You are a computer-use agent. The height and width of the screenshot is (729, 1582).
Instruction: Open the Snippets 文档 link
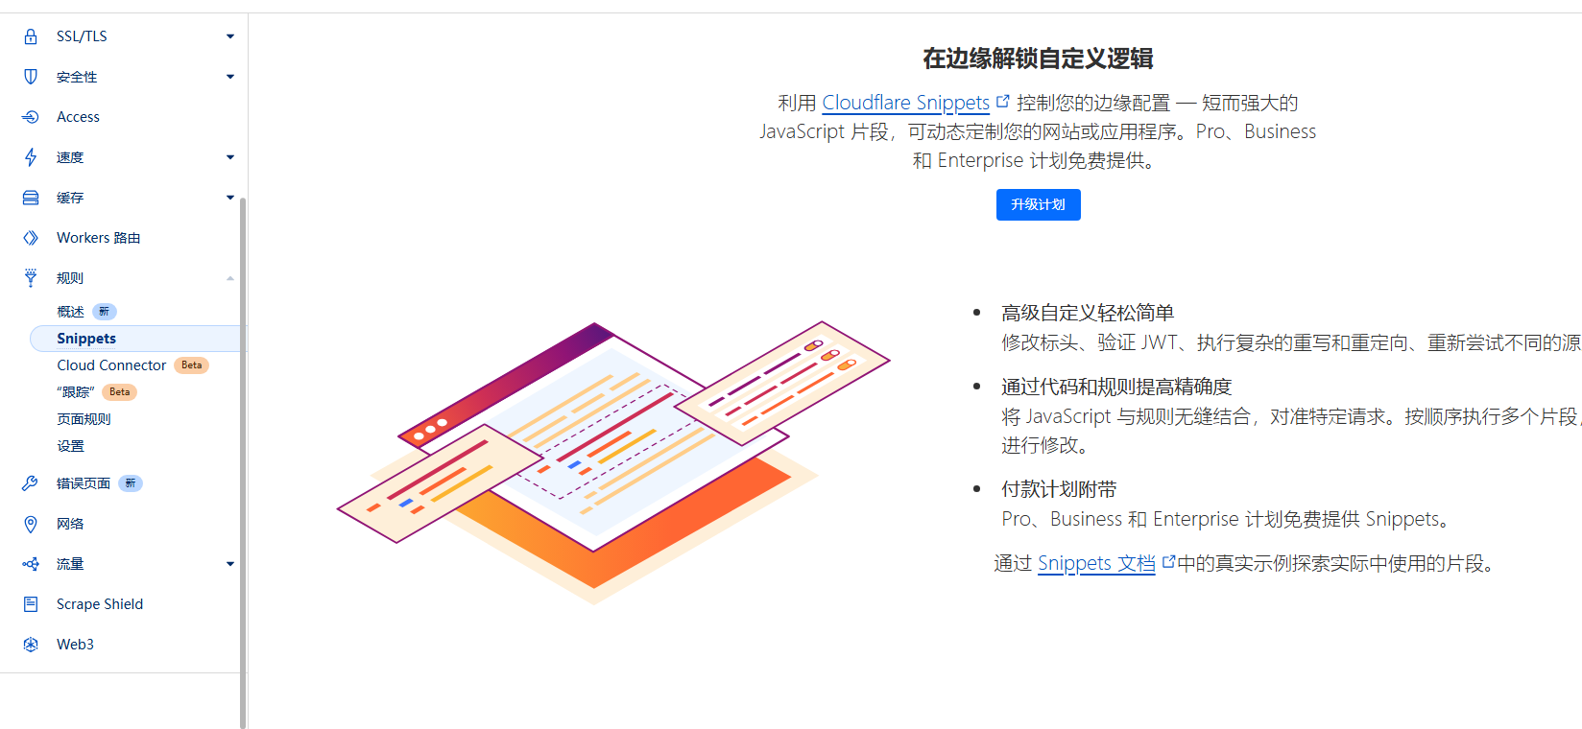(1096, 563)
